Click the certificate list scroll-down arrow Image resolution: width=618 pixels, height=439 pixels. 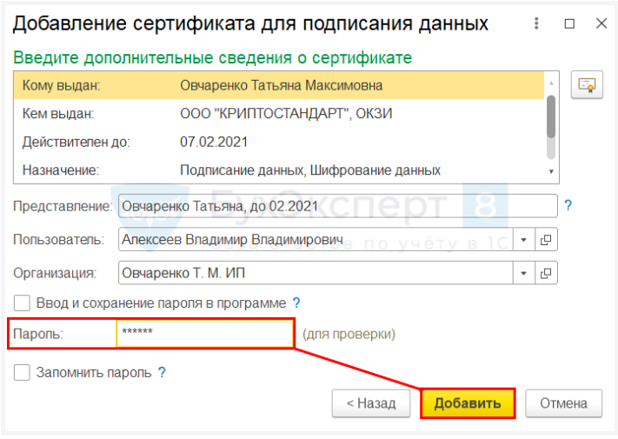[551, 171]
